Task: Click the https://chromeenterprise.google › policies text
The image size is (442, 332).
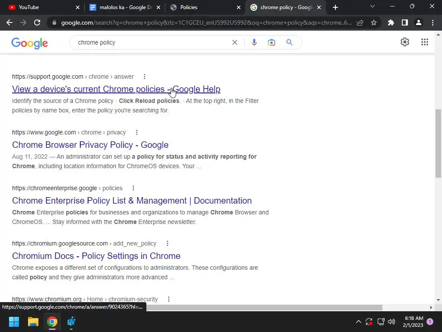Action: pyautogui.click(x=67, y=188)
